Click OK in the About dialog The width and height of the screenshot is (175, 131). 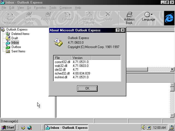click(87, 88)
